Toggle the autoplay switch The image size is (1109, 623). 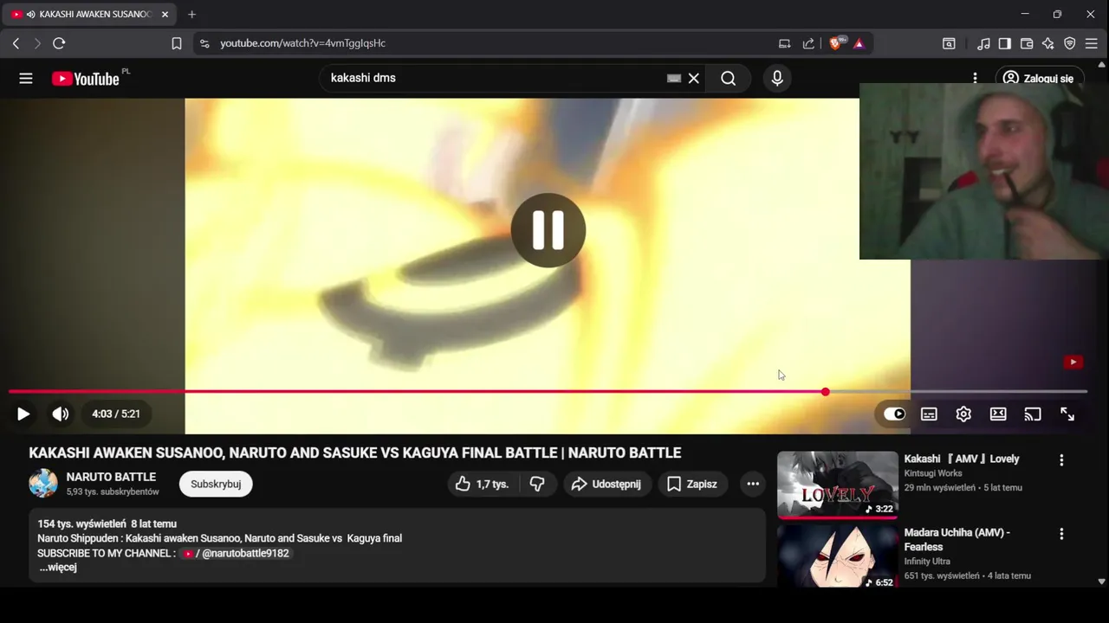[x=894, y=414]
